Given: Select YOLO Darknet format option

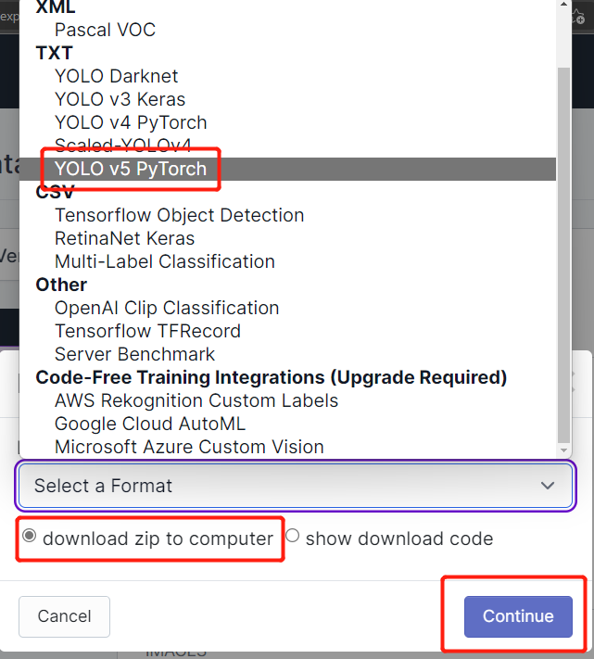Looking at the screenshot, I should click(116, 76).
